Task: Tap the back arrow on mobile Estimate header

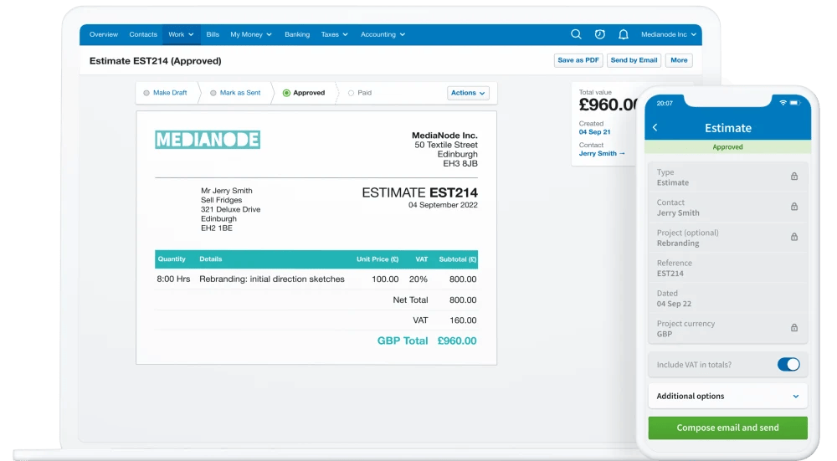Action: pos(655,128)
